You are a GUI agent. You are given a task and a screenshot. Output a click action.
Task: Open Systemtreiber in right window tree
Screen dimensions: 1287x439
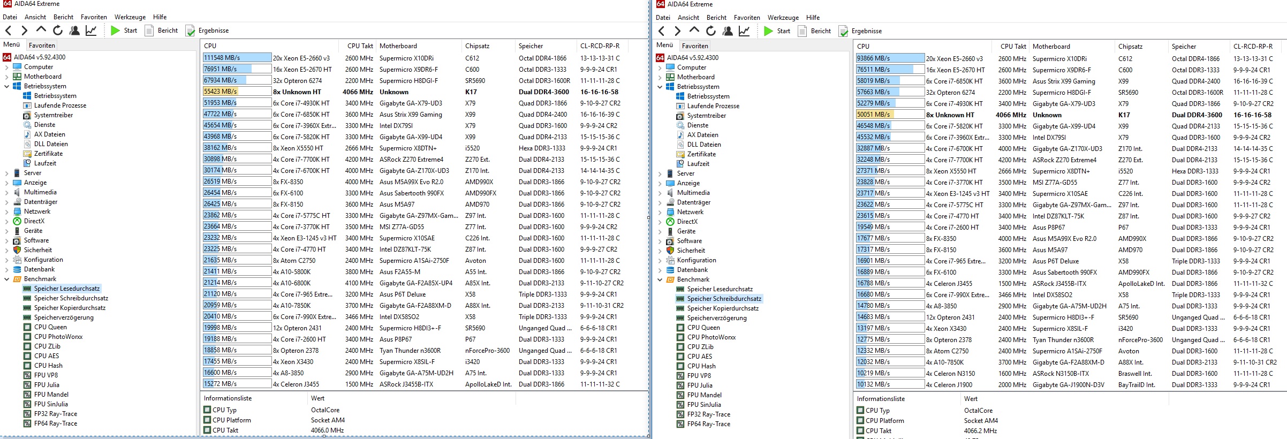[x=707, y=116]
